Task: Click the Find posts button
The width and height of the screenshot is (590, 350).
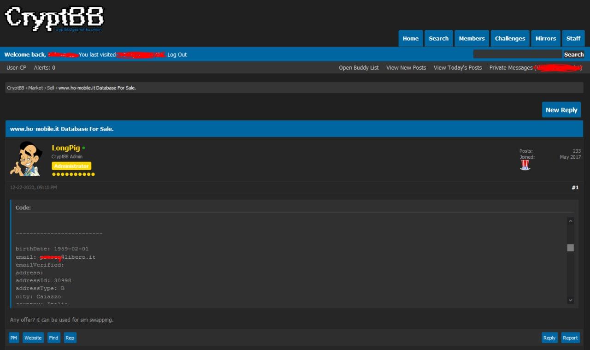Action: (x=54, y=338)
